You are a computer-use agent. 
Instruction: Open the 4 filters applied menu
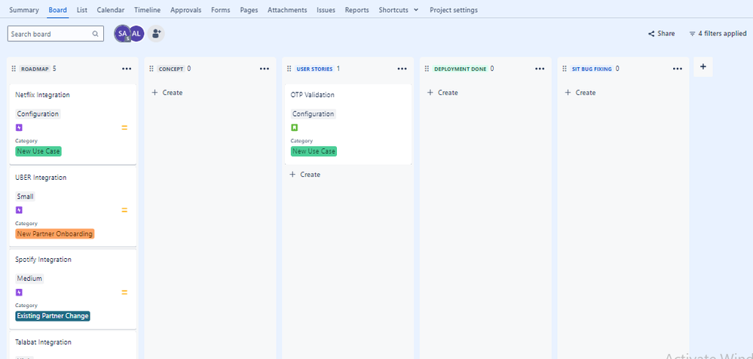pyautogui.click(x=718, y=34)
